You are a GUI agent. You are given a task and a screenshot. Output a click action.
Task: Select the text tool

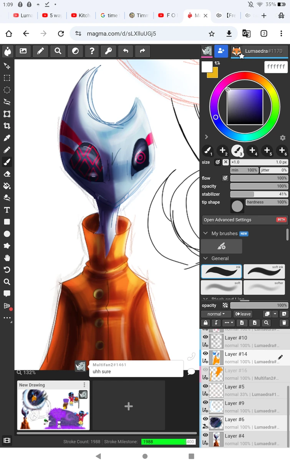click(x=7, y=210)
